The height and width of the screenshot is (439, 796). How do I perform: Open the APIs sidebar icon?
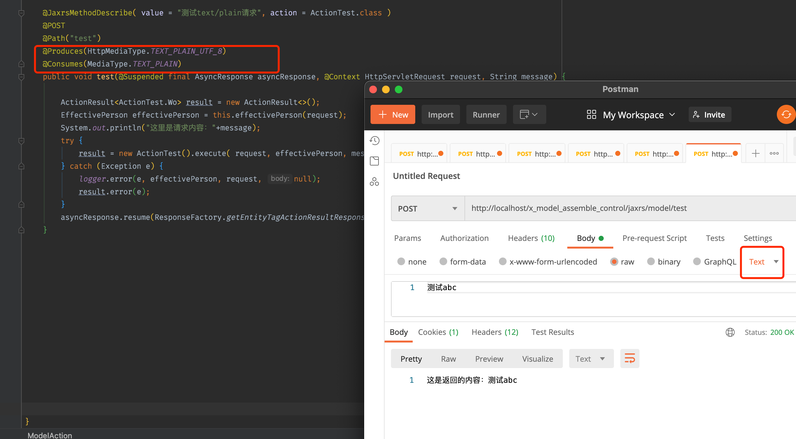click(374, 182)
